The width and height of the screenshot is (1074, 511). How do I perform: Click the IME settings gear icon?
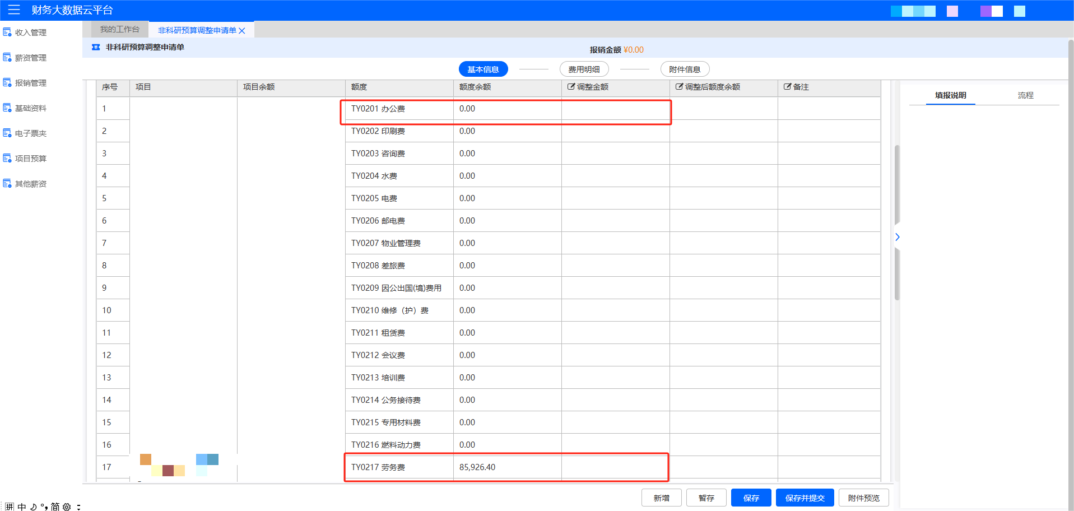pos(67,507)
